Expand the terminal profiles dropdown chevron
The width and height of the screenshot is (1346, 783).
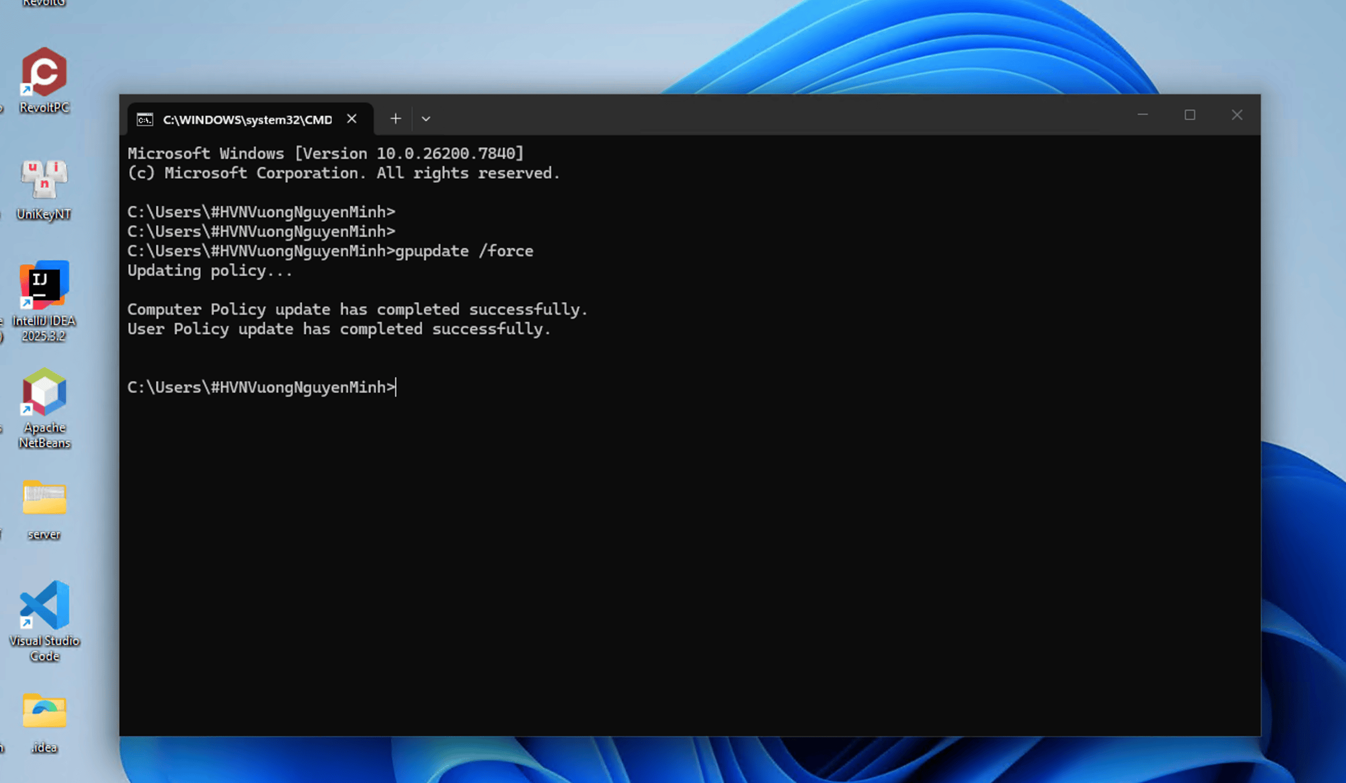(x=426, y=119)
